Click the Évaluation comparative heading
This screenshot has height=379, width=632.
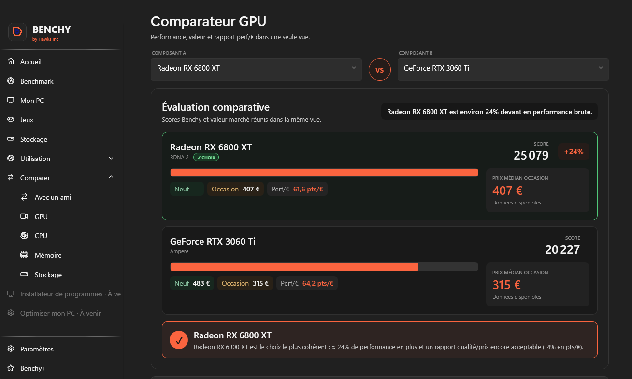coord(215,107)
